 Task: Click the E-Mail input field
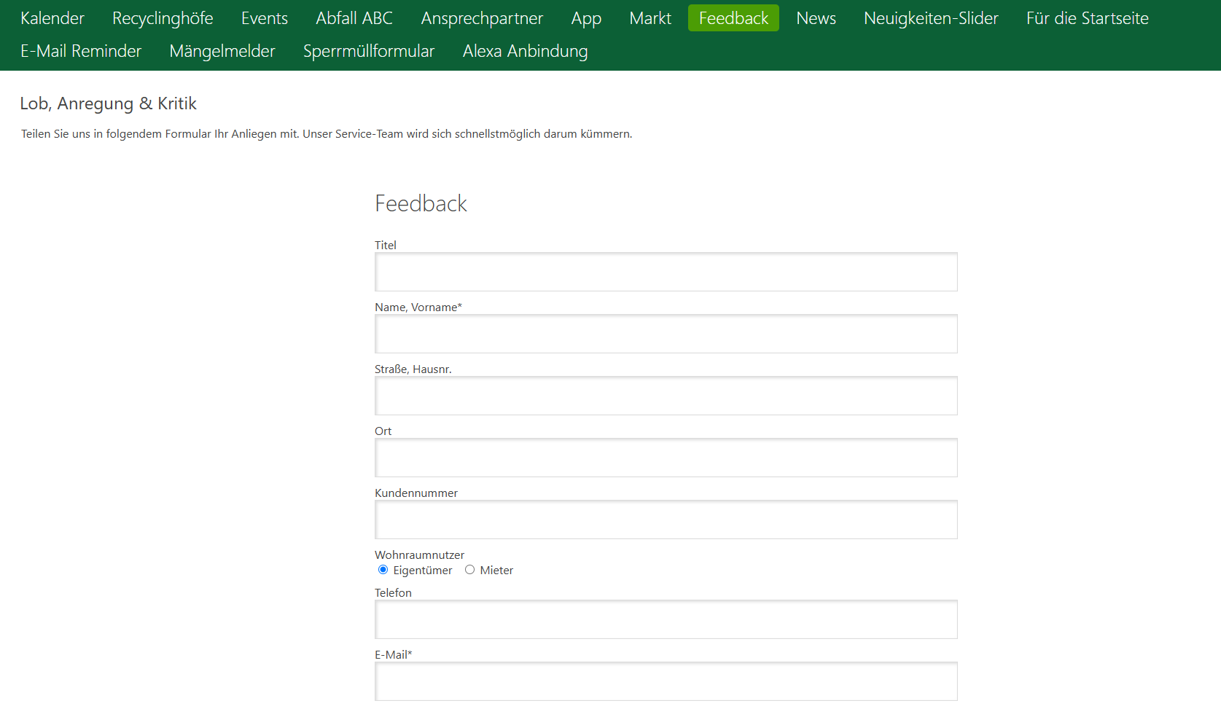click(666, 681)
